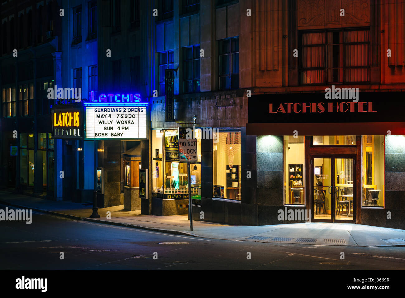Click the mannequin in the jeweler window

[175, 175]
